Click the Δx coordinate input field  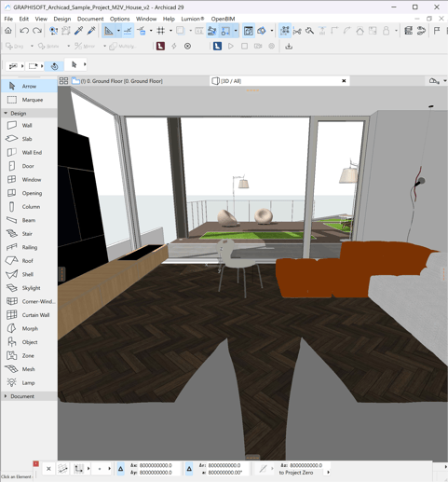click(x=159, y=465)
